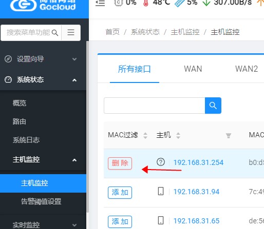
Task: Open 告警阈值设置 in the sidebar
Action: pyautogui.click(x=41, y=201)
